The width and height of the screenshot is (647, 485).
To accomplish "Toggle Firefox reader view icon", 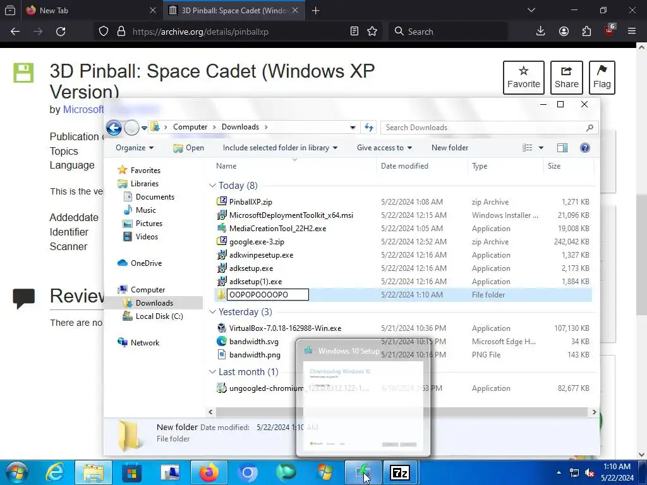I will [354, 32].
